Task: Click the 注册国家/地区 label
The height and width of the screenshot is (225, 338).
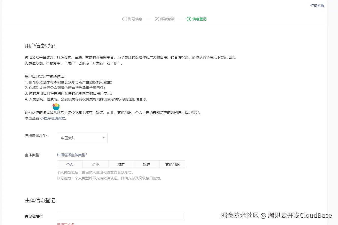Action: click(x=36, y=135)
